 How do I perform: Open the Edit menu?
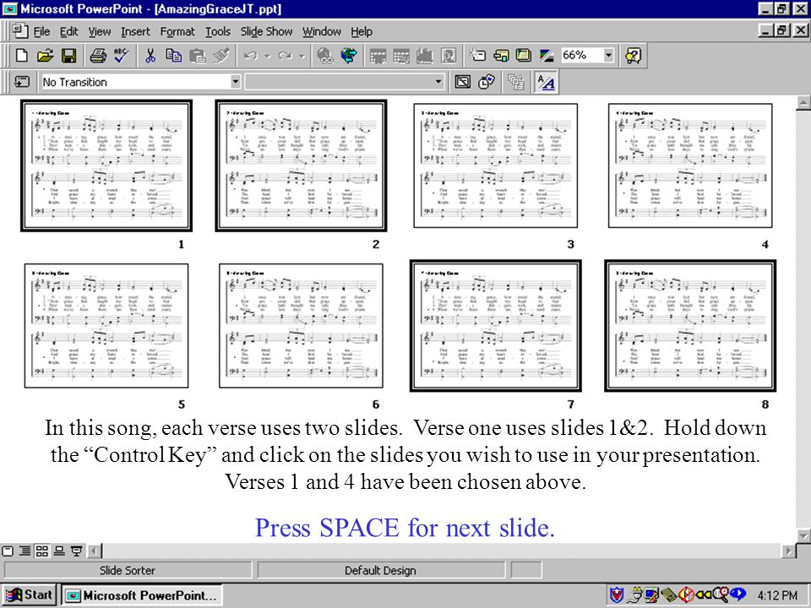click(68, 31)
